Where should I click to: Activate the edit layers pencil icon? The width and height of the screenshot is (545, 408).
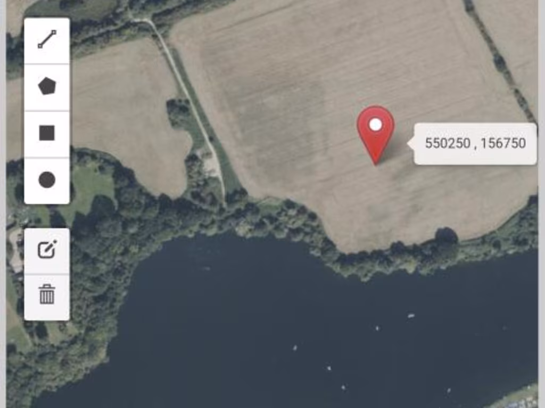pos(47,251)
